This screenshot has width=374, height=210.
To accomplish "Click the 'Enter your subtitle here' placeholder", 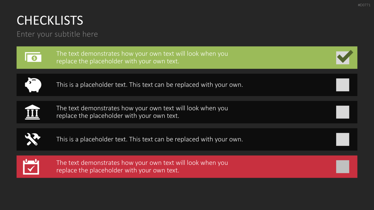I will pos(57,34).
